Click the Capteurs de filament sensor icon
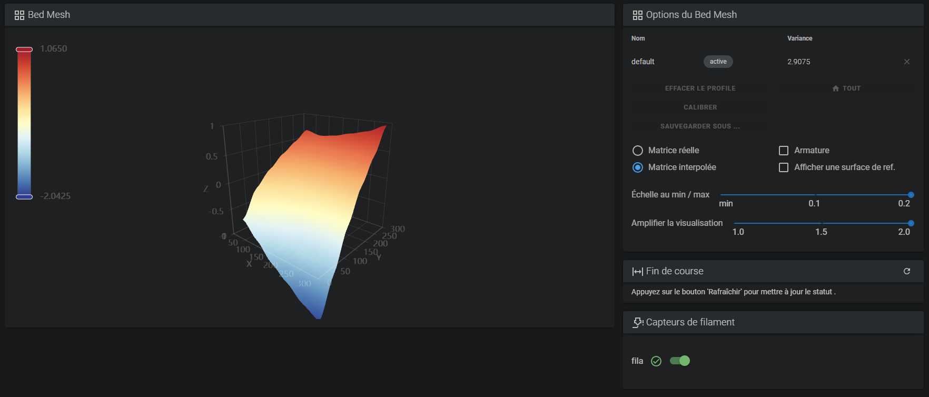Screen dimensions: 929x397 tap(637, 322)
